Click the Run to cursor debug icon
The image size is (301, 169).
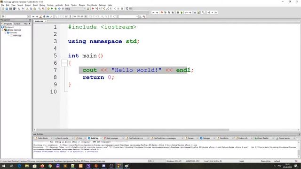(x=97, y=8)
